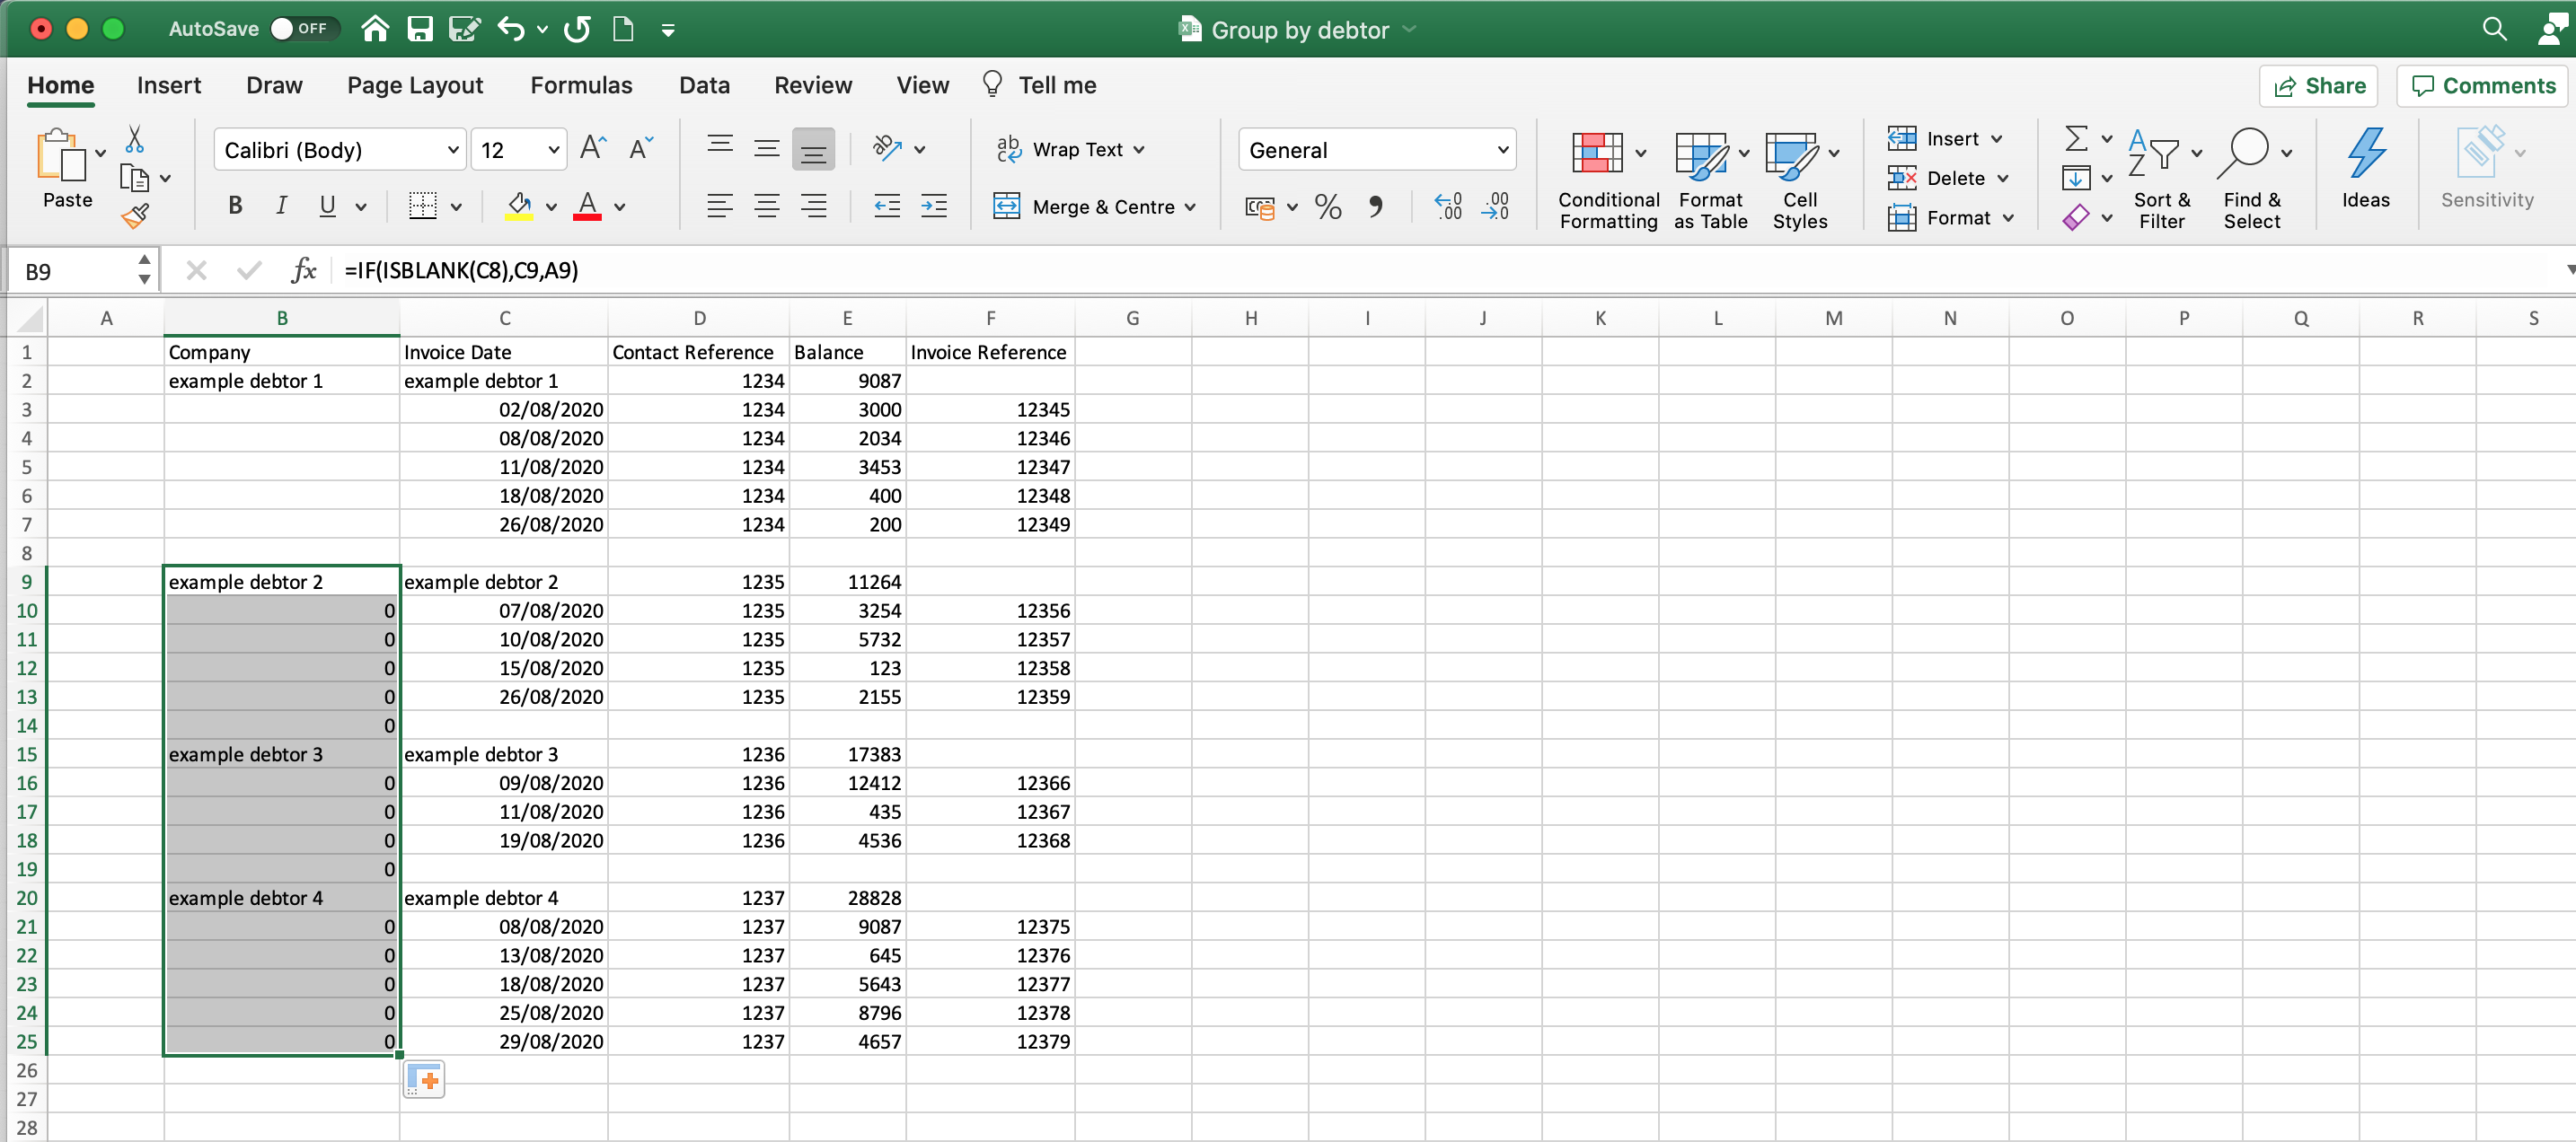2576x1142 pixels.
Task: Click the Auto Fill Options button
Action: pos(424,1079)
